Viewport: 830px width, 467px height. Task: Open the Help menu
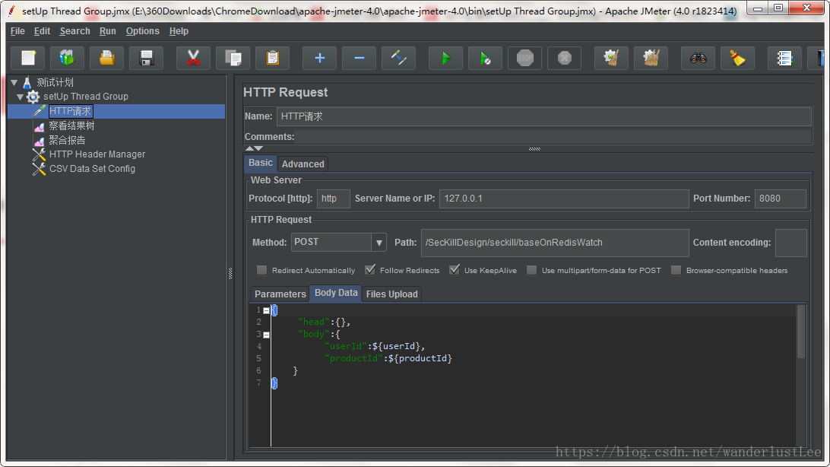tap(179, 31)
